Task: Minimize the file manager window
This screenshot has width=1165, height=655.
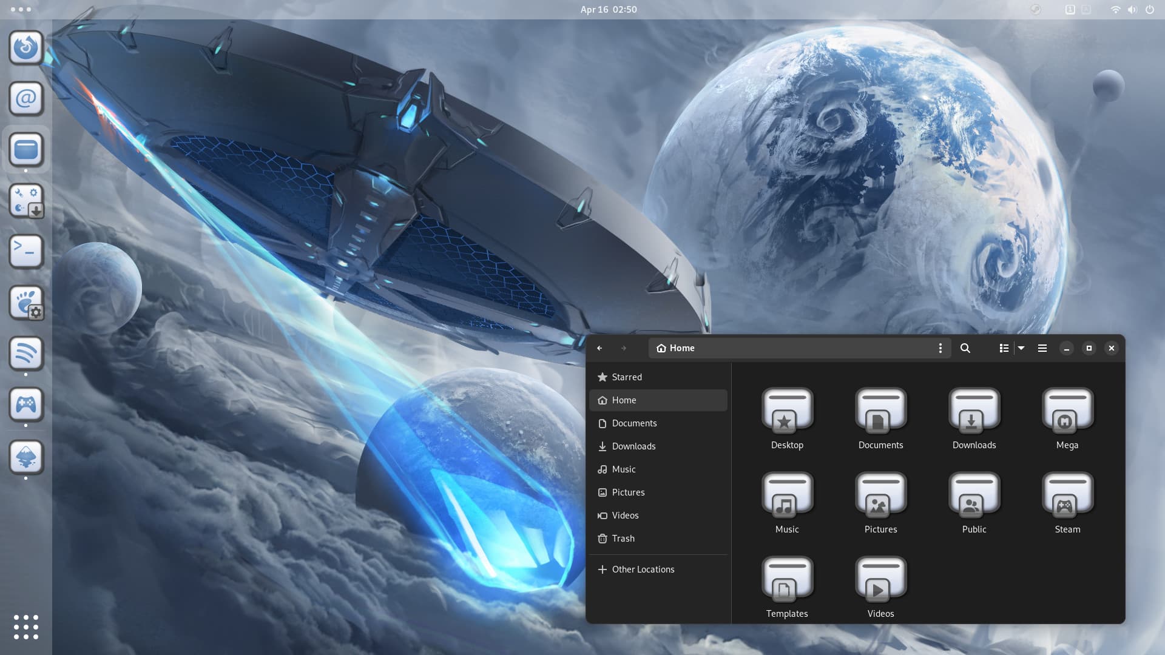Action: [x=1066, y=348]
